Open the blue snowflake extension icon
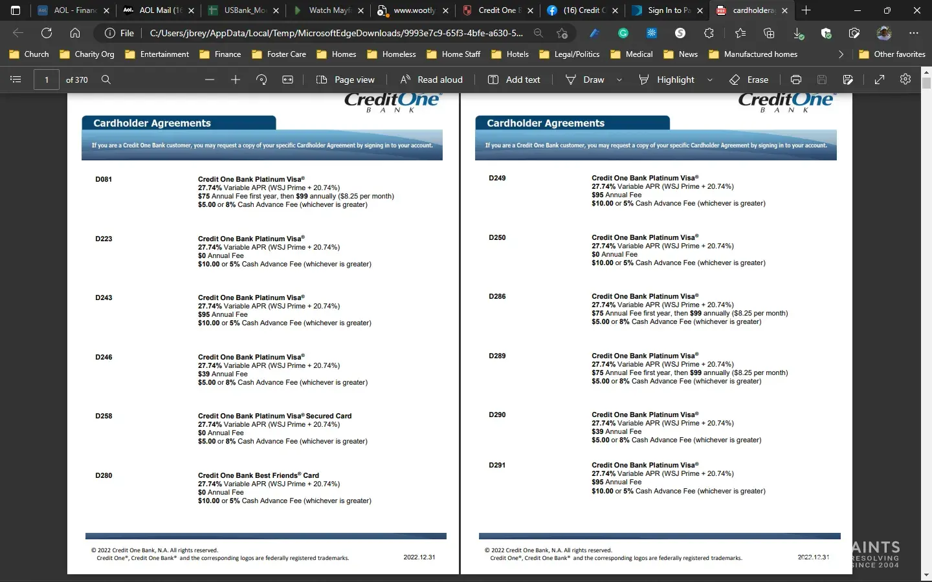This screenshot has width=932, height=582. tap(652, 33)
